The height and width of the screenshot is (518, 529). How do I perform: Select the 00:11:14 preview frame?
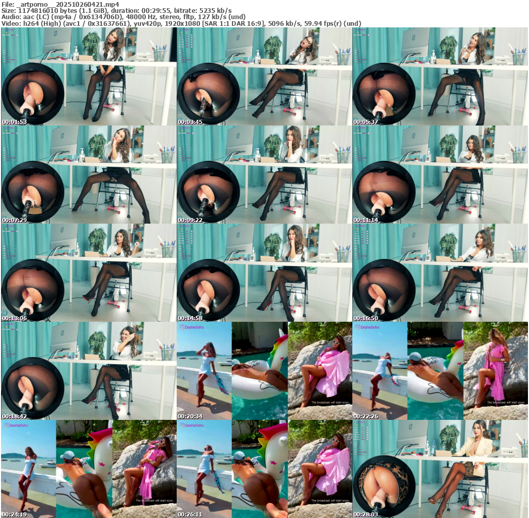point(440,175)
